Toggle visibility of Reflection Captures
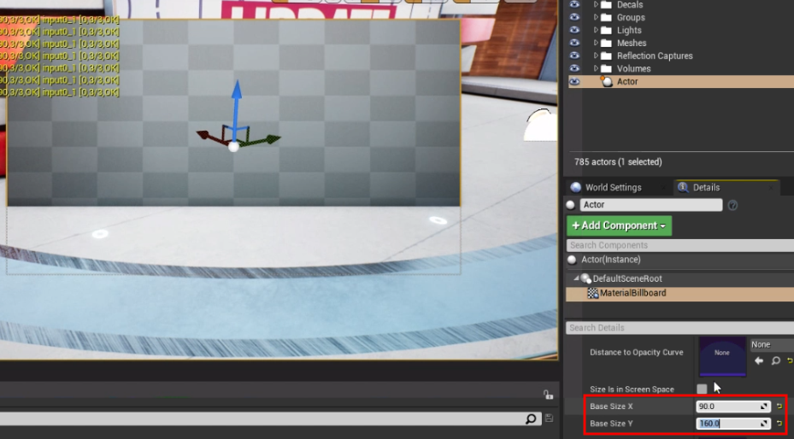 pyautogui.click(x=574, y=56)
